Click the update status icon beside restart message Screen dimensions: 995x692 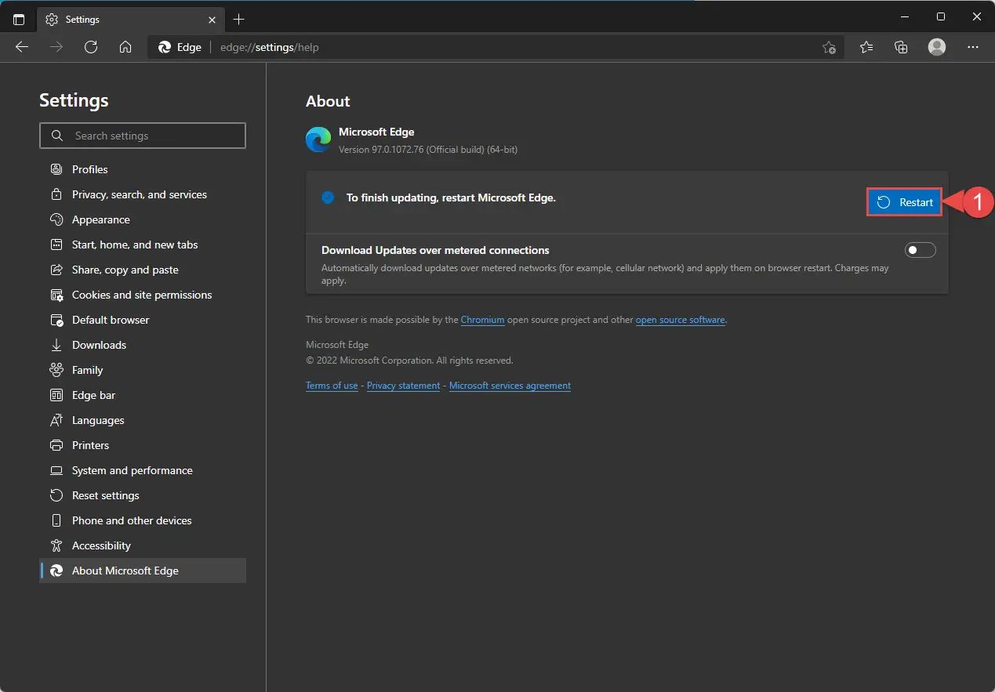click(328, 197)
